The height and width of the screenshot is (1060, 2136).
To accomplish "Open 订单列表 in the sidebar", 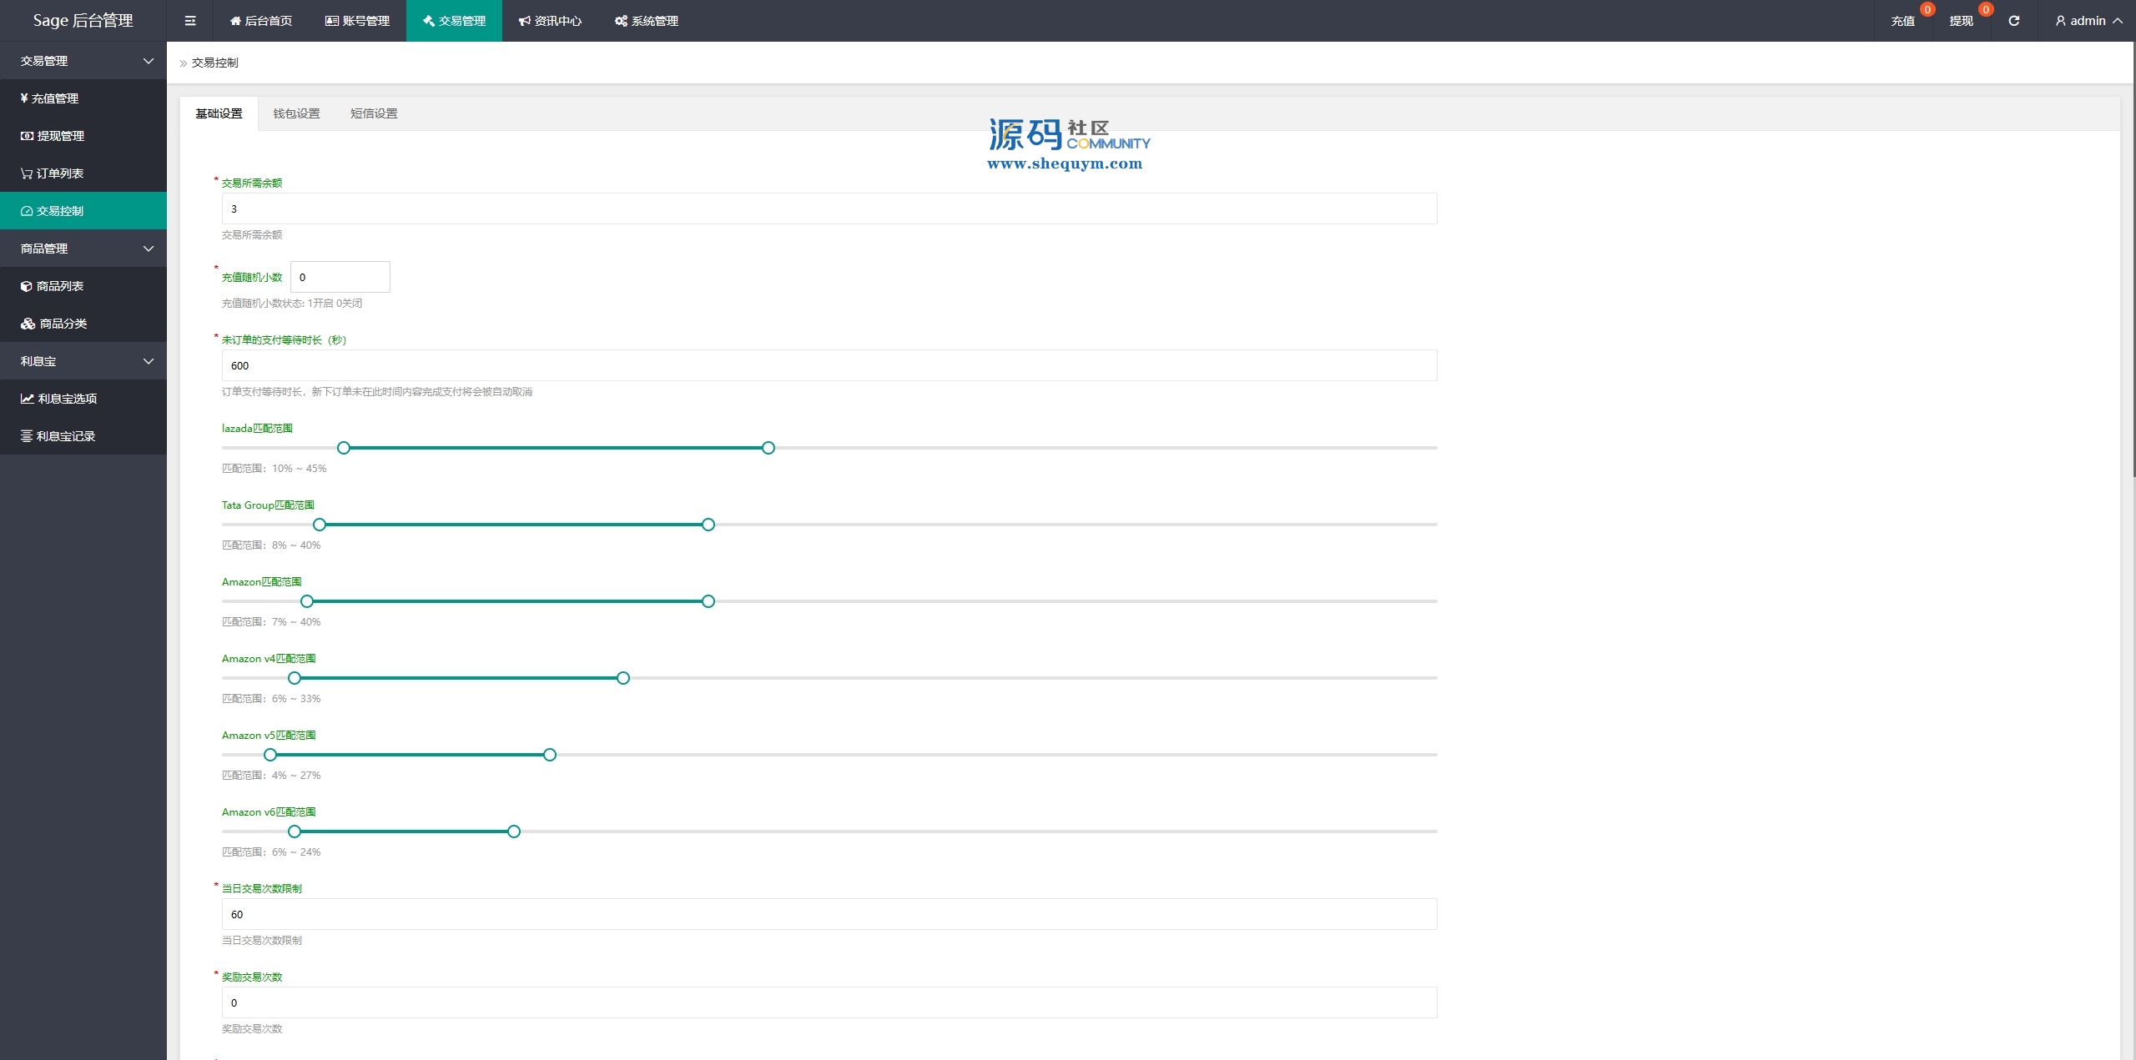I will (58, 173).
